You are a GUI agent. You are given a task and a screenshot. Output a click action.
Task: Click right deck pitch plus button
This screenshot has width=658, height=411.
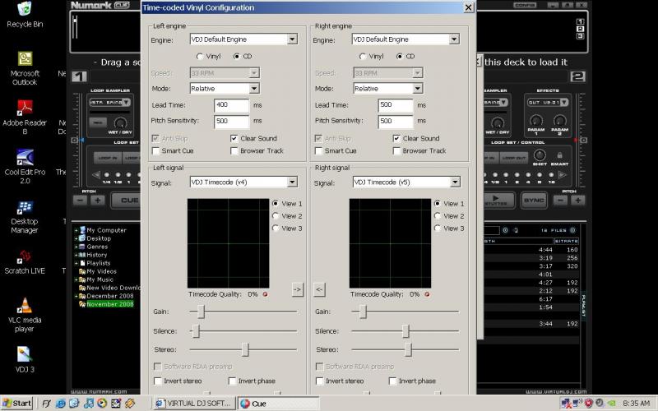tap(578, 201)
